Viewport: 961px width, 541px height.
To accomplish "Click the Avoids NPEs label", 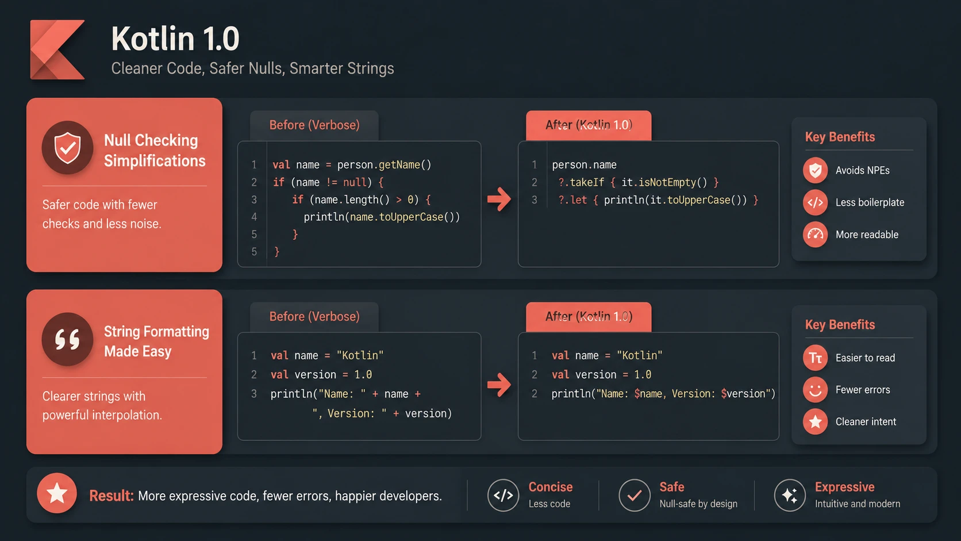I will point(862,170).
